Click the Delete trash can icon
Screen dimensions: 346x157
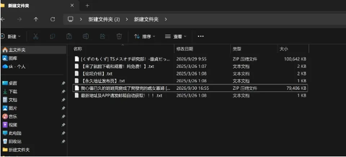119,36
